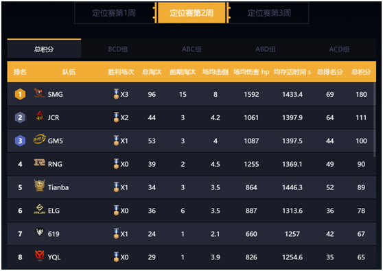Image resolution: width=383 pixels, height=271 pixels.
Task: Switch to 定位赛第3周 tab
Action: (269, 13)
